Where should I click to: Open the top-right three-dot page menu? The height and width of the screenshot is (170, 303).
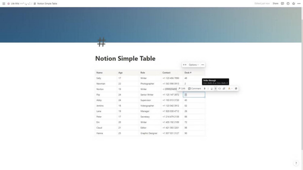coord(299,3)
